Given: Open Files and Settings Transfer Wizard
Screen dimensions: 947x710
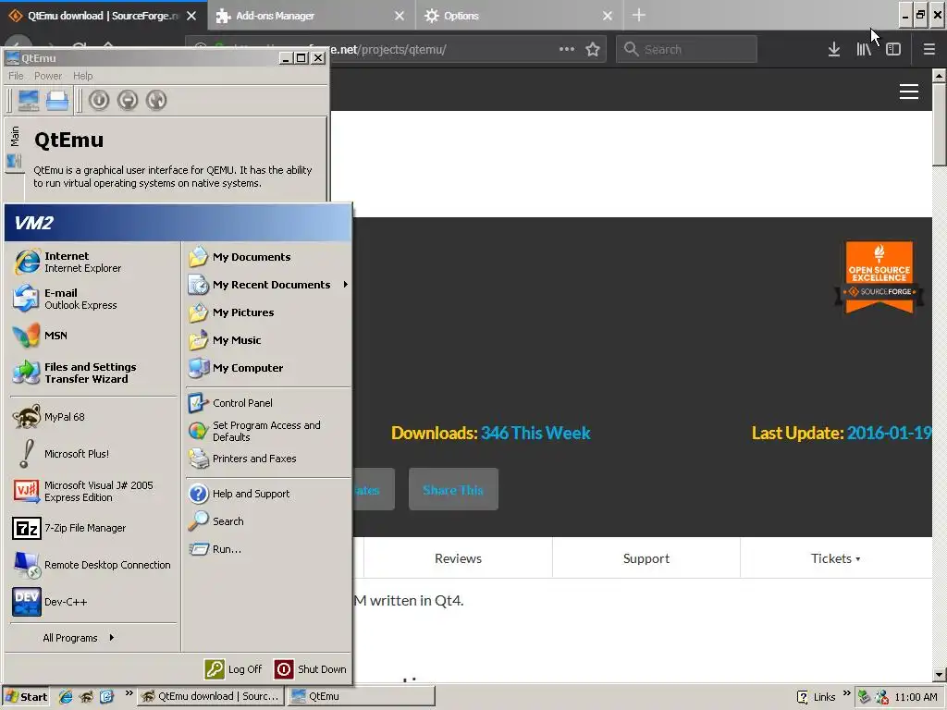Looking at the screenshot, I should pyautogui.click(x=93, y=373).
